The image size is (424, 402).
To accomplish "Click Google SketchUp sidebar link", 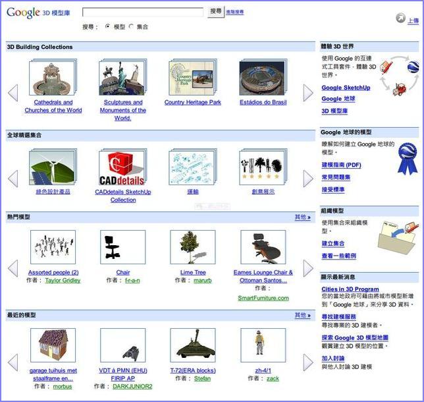I will pos(346,88).
